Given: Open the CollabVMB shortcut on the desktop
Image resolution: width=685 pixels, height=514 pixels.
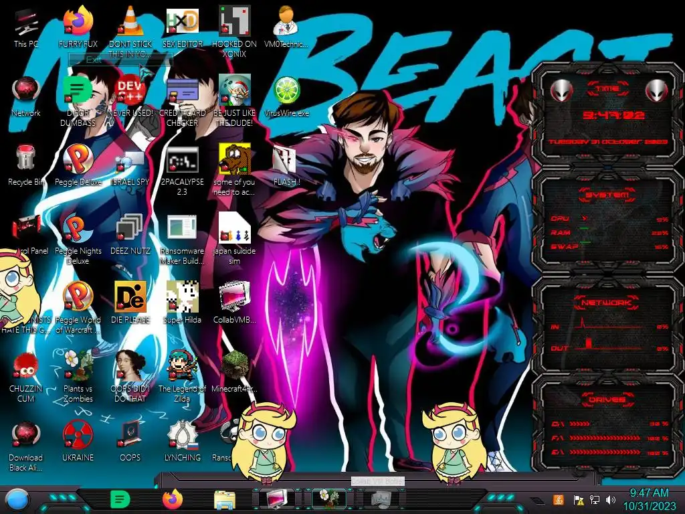Looking at the screenshot, I should point(234,303).
